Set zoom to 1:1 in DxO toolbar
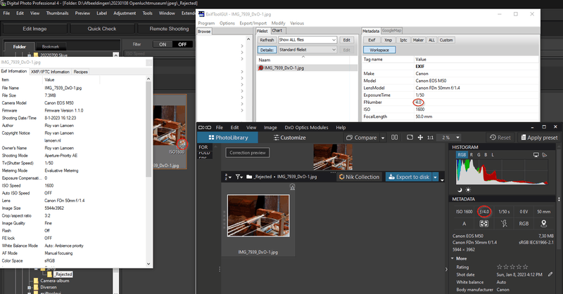The height and width of the screenshot is (294, 563). tap(430, 138)
